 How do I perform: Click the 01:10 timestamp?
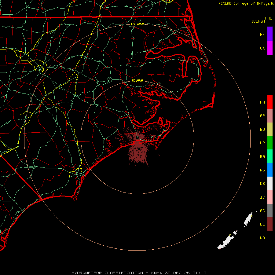[199, 273]
